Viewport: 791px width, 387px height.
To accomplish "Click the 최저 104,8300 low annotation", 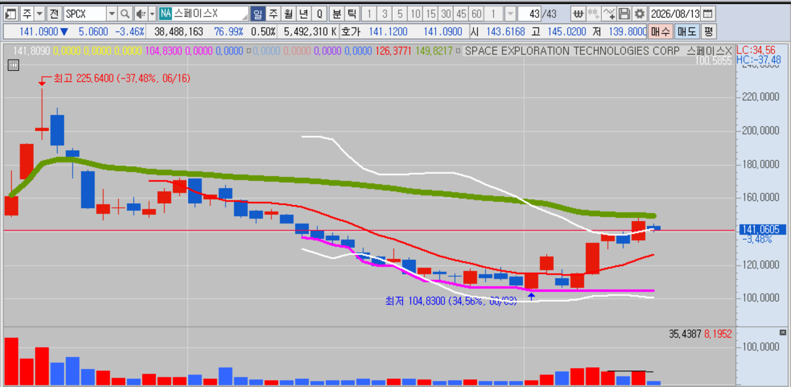I will pyautogui.click(x=451, y=301).
